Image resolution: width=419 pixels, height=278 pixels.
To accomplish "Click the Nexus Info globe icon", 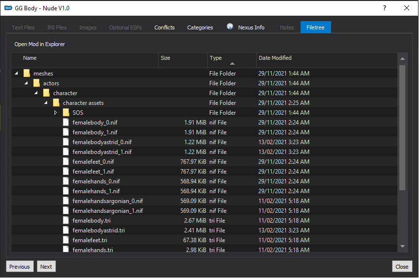I will pos(230,26).
